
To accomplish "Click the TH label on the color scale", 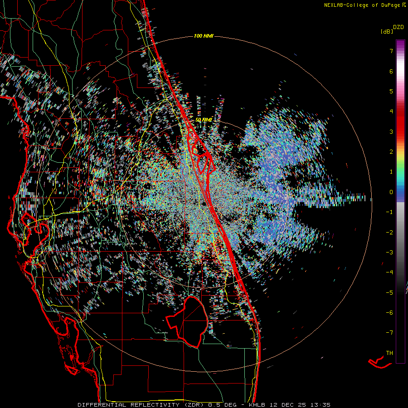I will coord(389,353).
